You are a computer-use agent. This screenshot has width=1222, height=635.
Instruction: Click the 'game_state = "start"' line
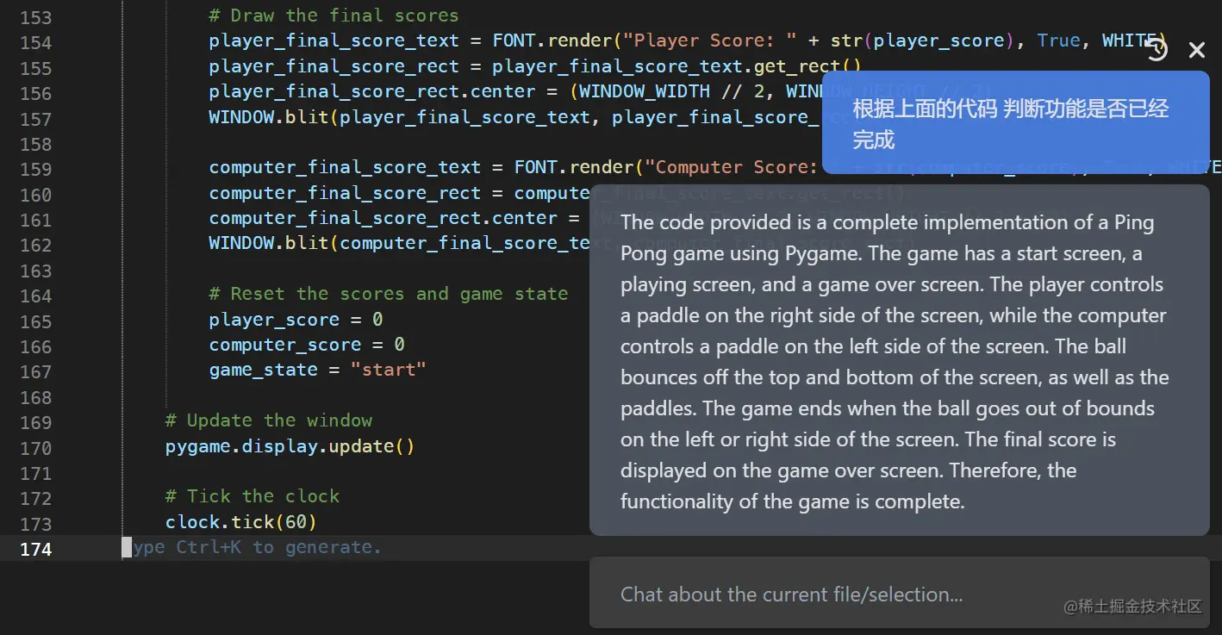point(318,370)
